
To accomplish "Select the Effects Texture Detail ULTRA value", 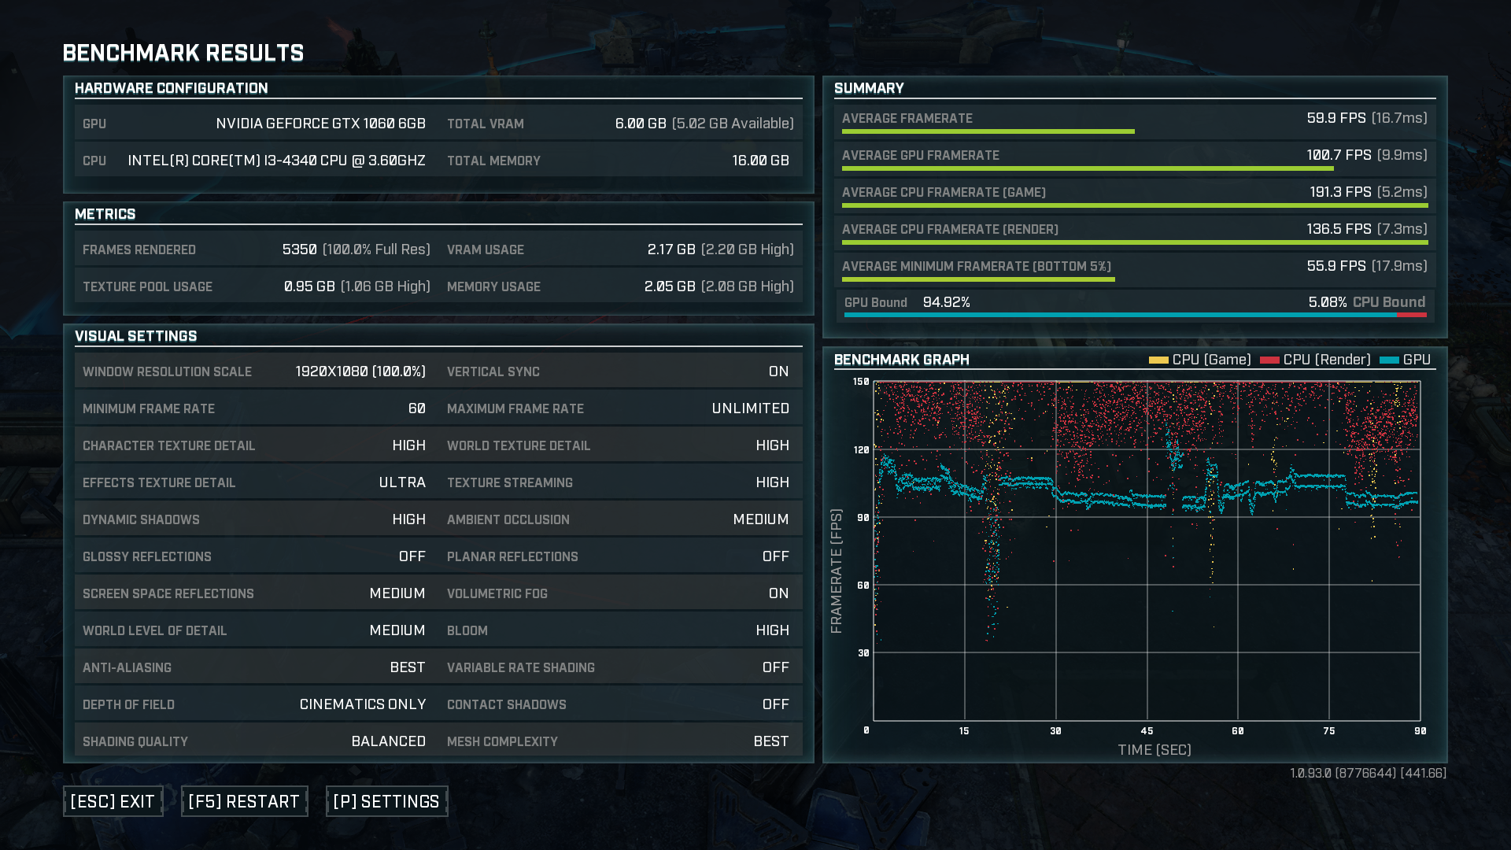I will (x=401, y=482).
